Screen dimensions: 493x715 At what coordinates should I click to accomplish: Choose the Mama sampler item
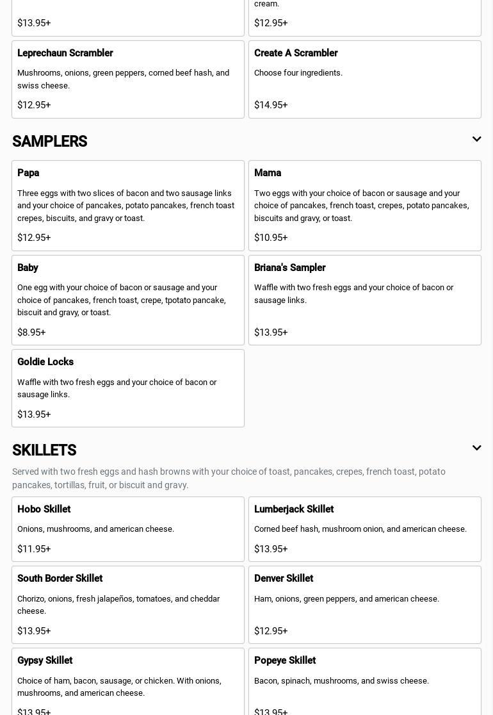(364, 205)
